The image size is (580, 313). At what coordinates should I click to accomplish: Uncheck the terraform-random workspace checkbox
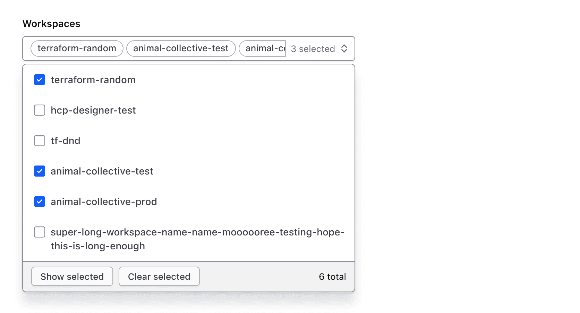39,80
